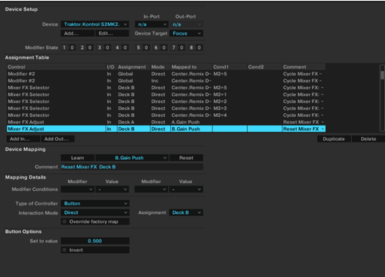Select the Modifier #2 row with mode Inc
This screenshot has width=385, height=277.
point(166,81)
